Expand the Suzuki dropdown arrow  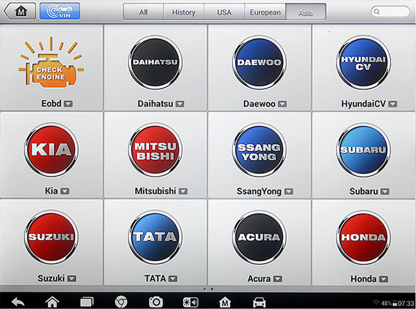pos(71,279)
